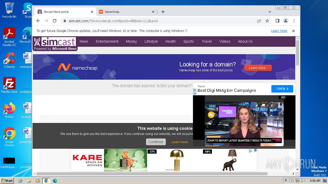Click the page horizontal scrollbar
Image resolution: width=328 pixels, height=184 pixels.
[152, 174]
